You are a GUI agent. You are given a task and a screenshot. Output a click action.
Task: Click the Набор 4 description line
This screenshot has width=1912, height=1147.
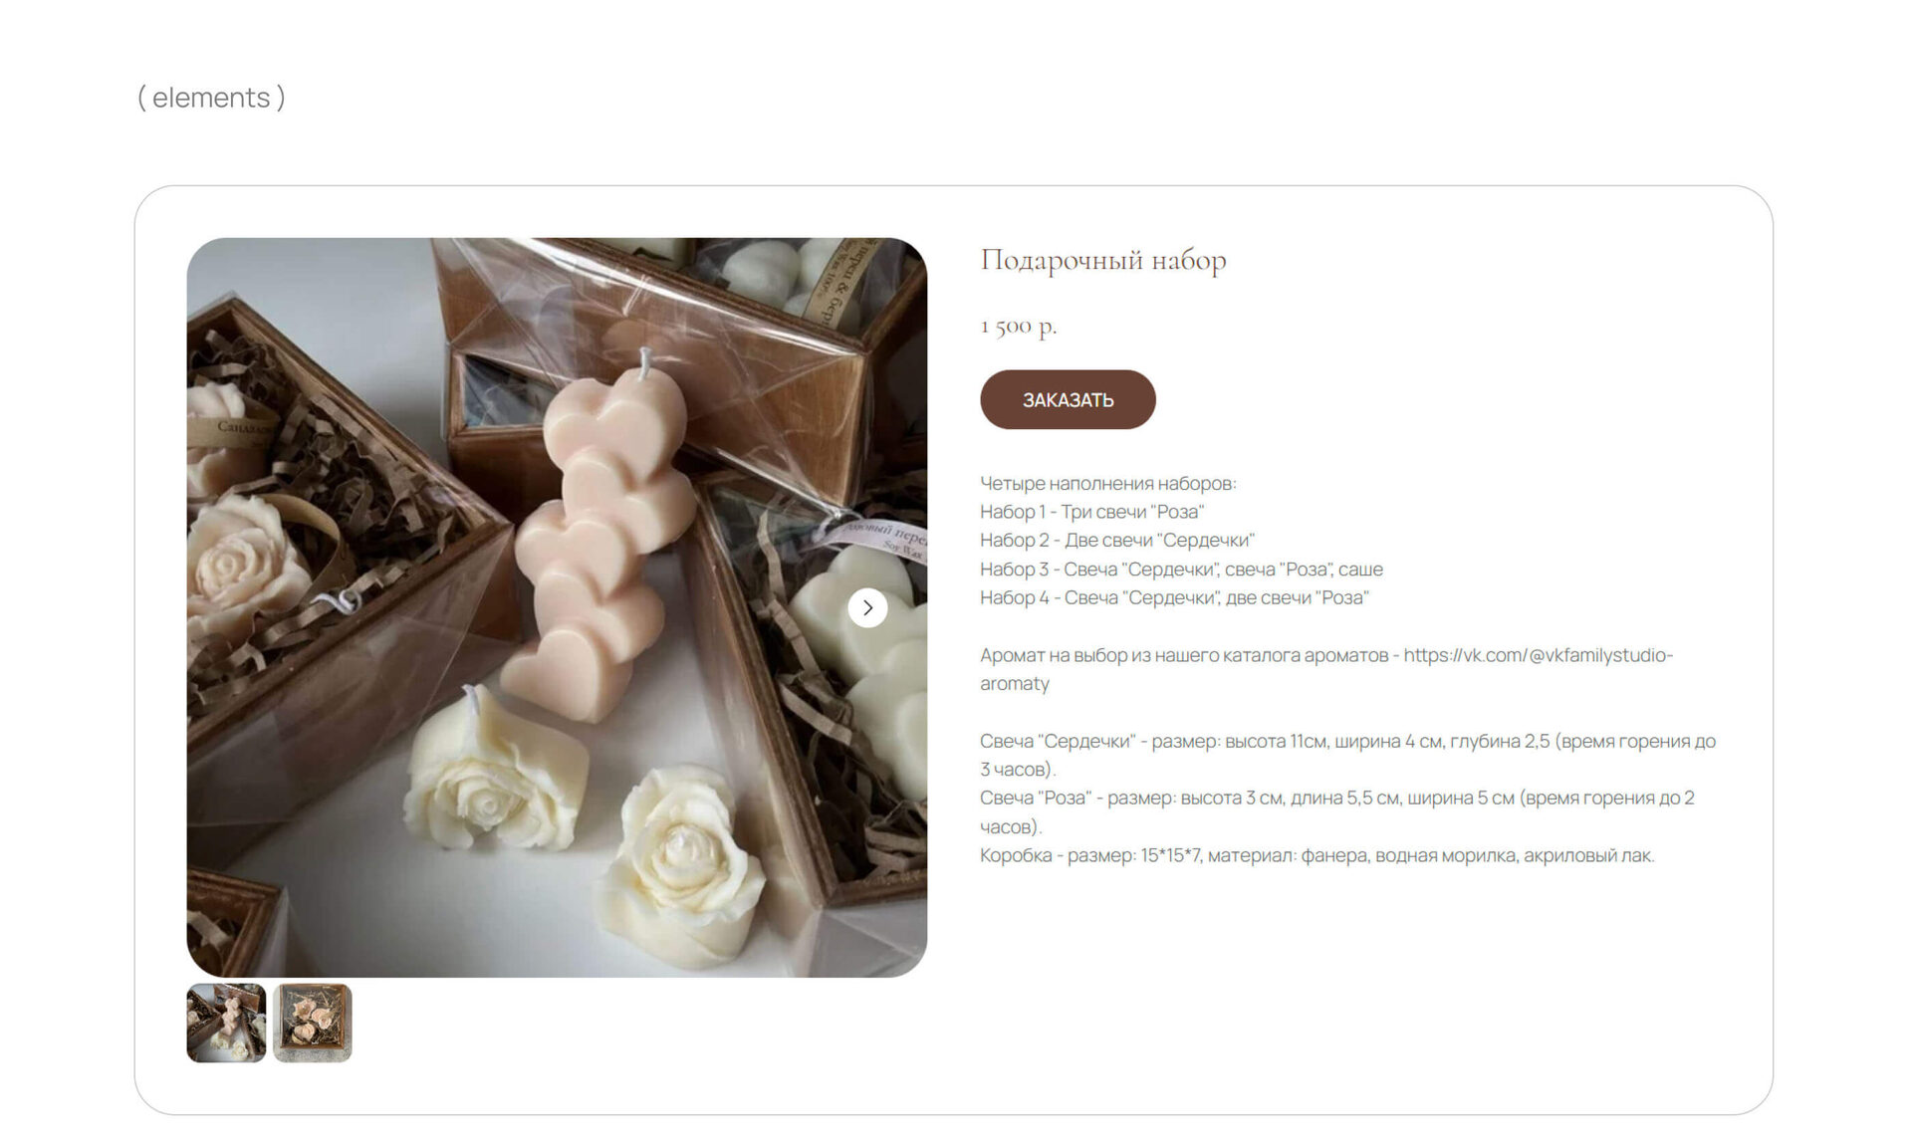coord(1174,597)
